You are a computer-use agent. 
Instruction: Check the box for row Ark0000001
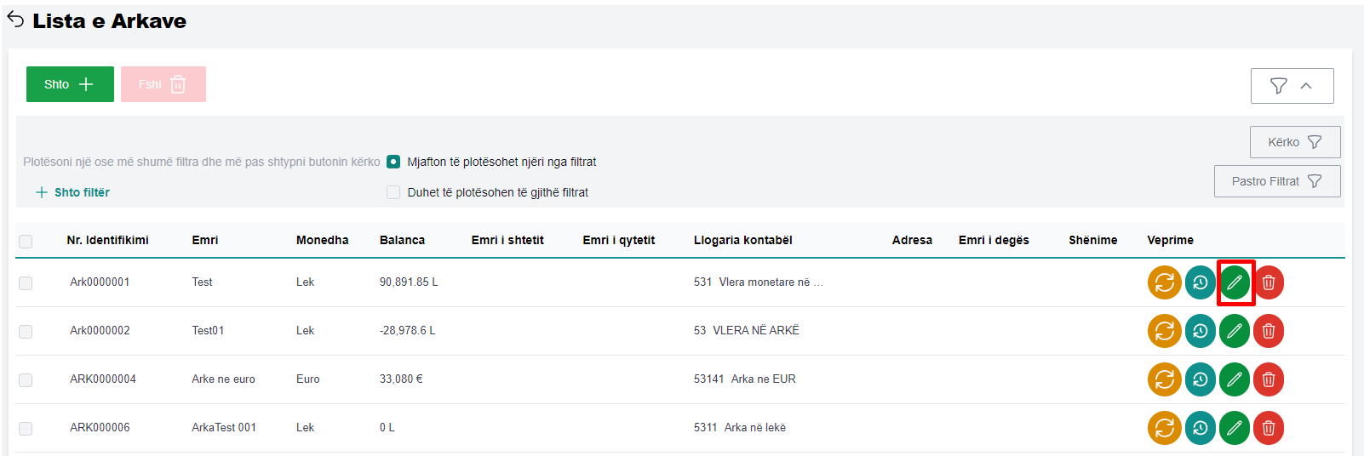pos(26,282)
